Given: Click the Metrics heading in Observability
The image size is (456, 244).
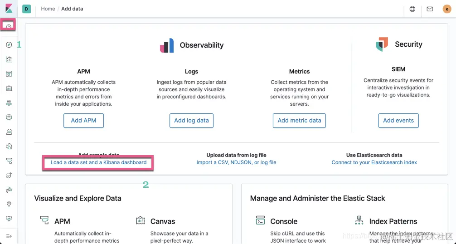Looking at the screenshot, I should point(299,71).
